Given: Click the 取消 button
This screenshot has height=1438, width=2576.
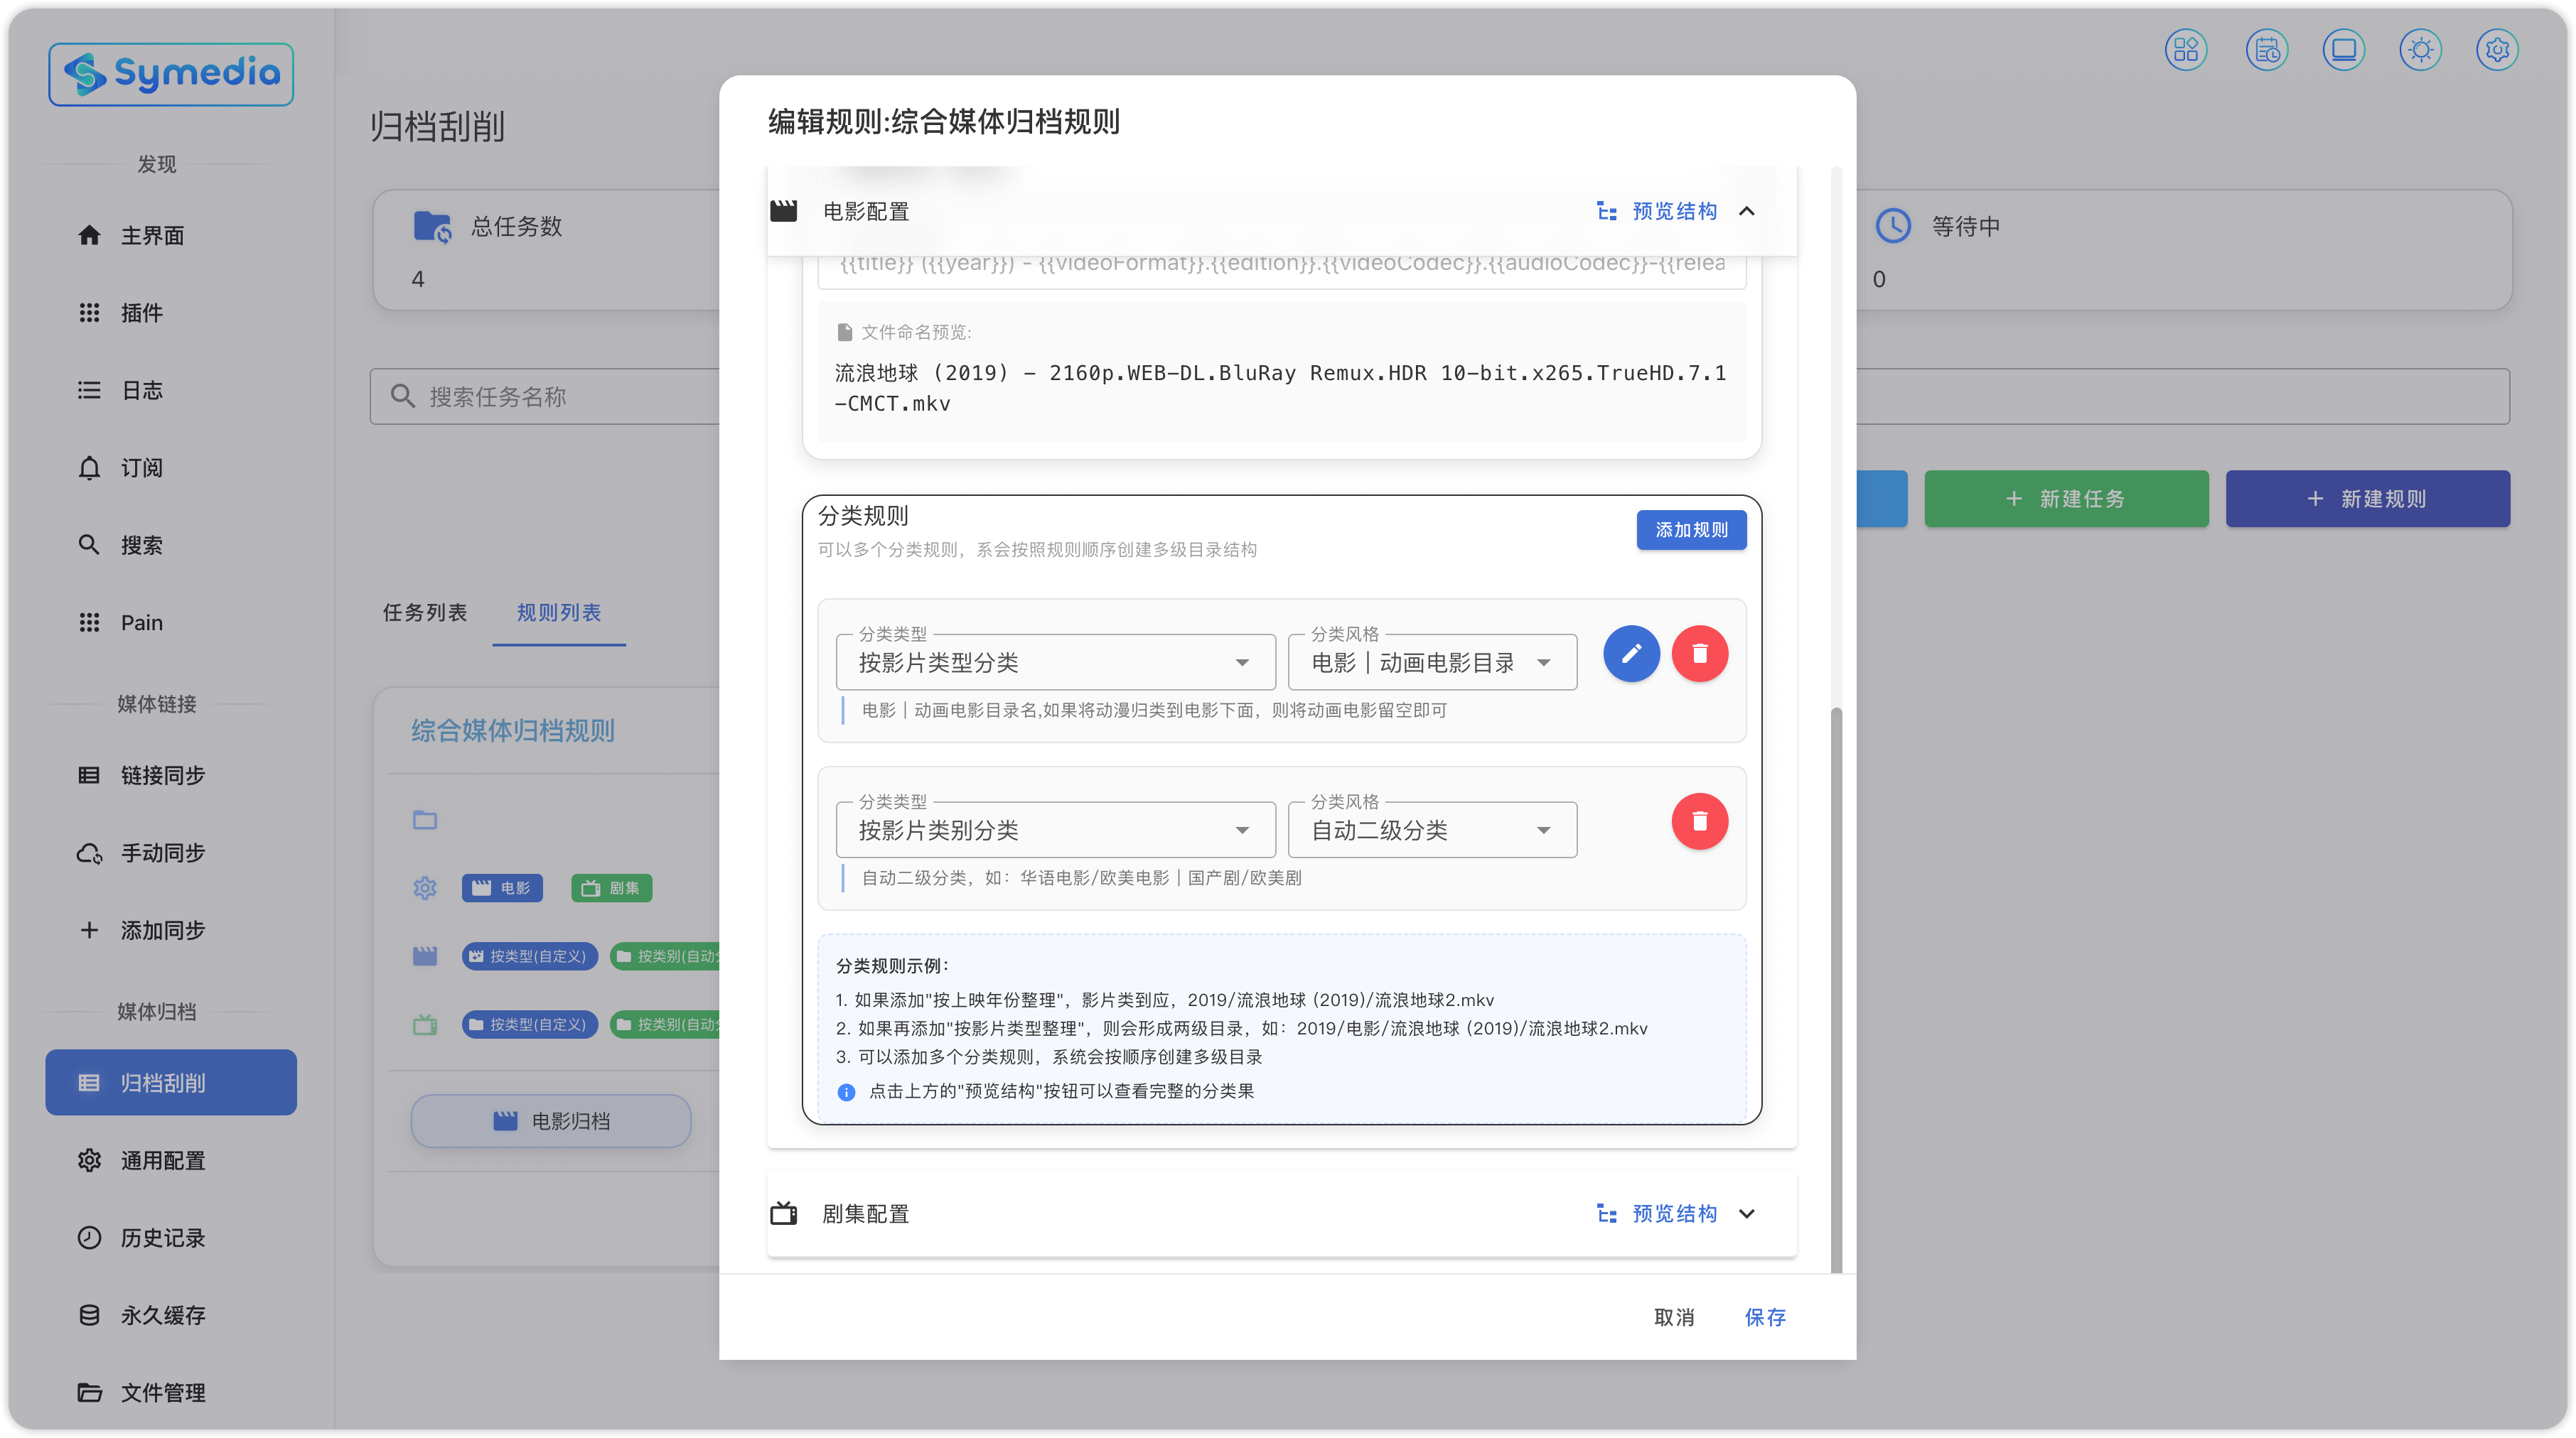Looking at the screenshot, I should [x=1674, y=1317].
